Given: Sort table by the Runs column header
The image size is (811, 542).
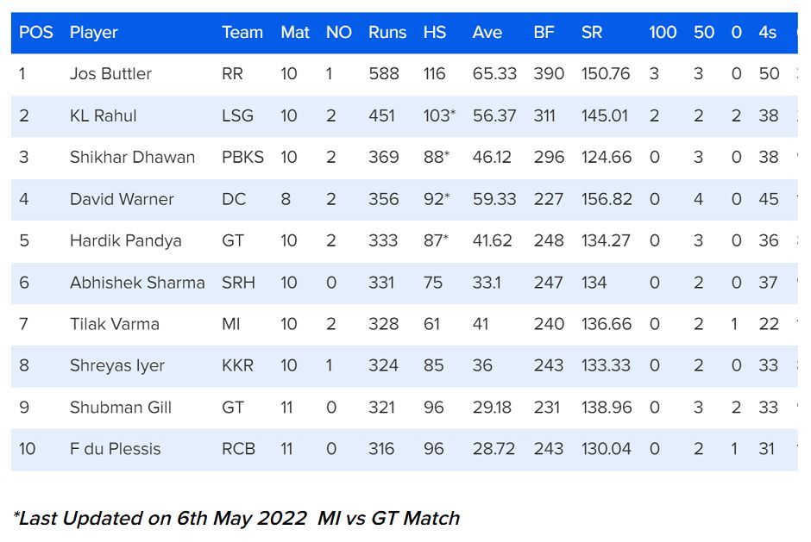Looking at the screenshot, I should click(x=387, y=33).
